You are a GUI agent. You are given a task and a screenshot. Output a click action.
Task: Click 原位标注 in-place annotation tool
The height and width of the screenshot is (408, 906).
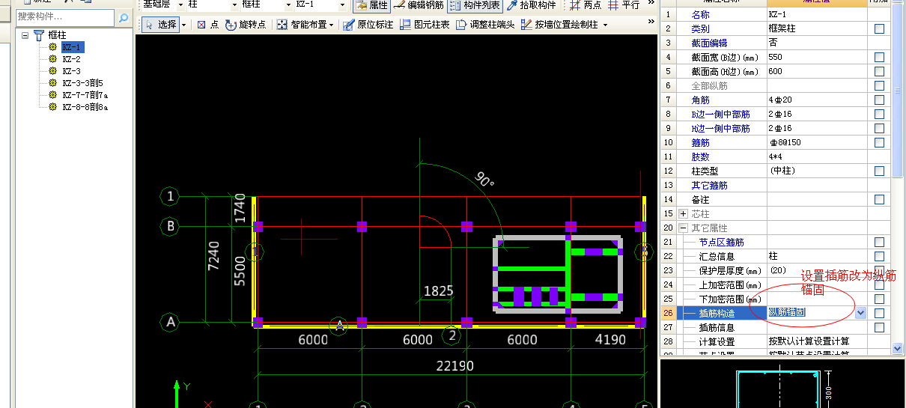[367, 25]
